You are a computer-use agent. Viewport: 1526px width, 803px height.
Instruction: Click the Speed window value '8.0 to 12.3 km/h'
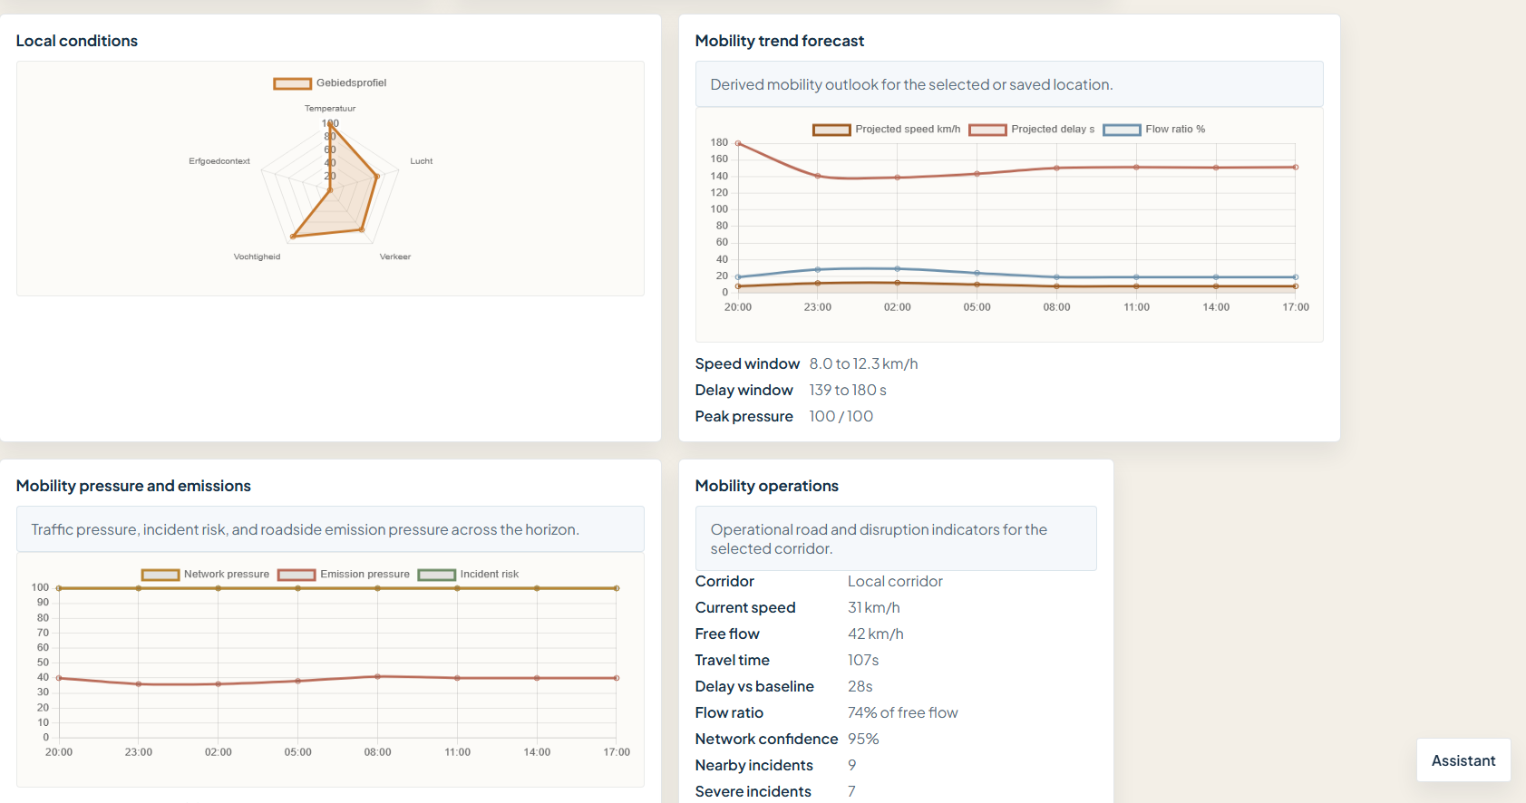point(864,363)
